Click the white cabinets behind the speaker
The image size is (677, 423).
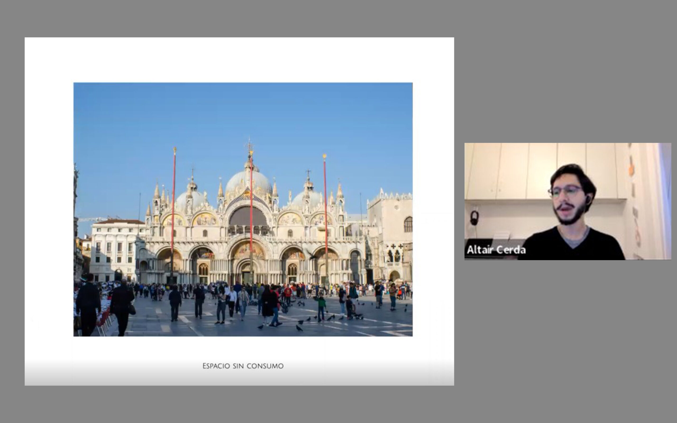(512, 171)
